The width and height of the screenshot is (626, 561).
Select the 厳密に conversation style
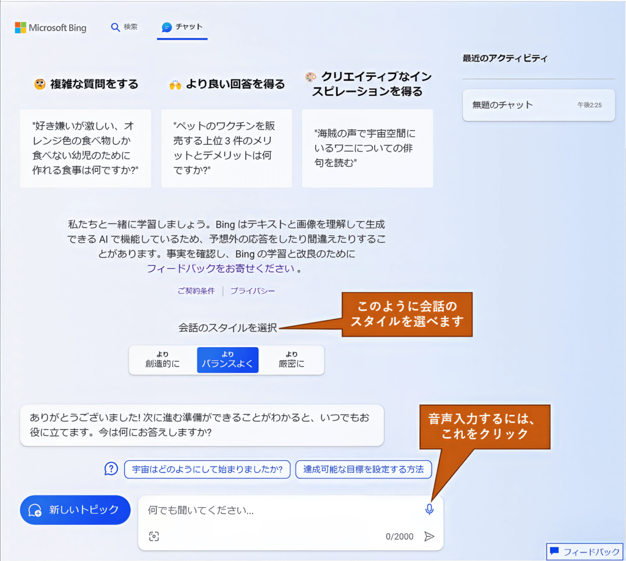[x=292, y=360]
